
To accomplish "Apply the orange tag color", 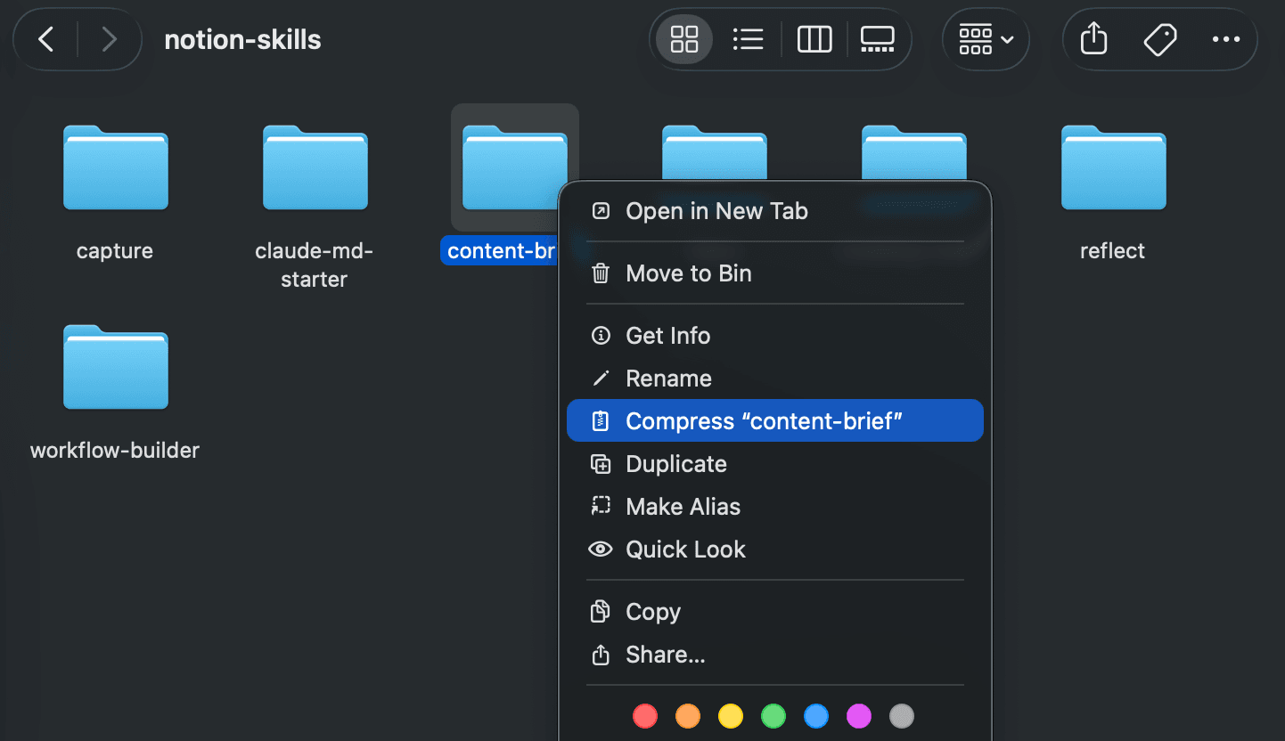I will point(688,716).
